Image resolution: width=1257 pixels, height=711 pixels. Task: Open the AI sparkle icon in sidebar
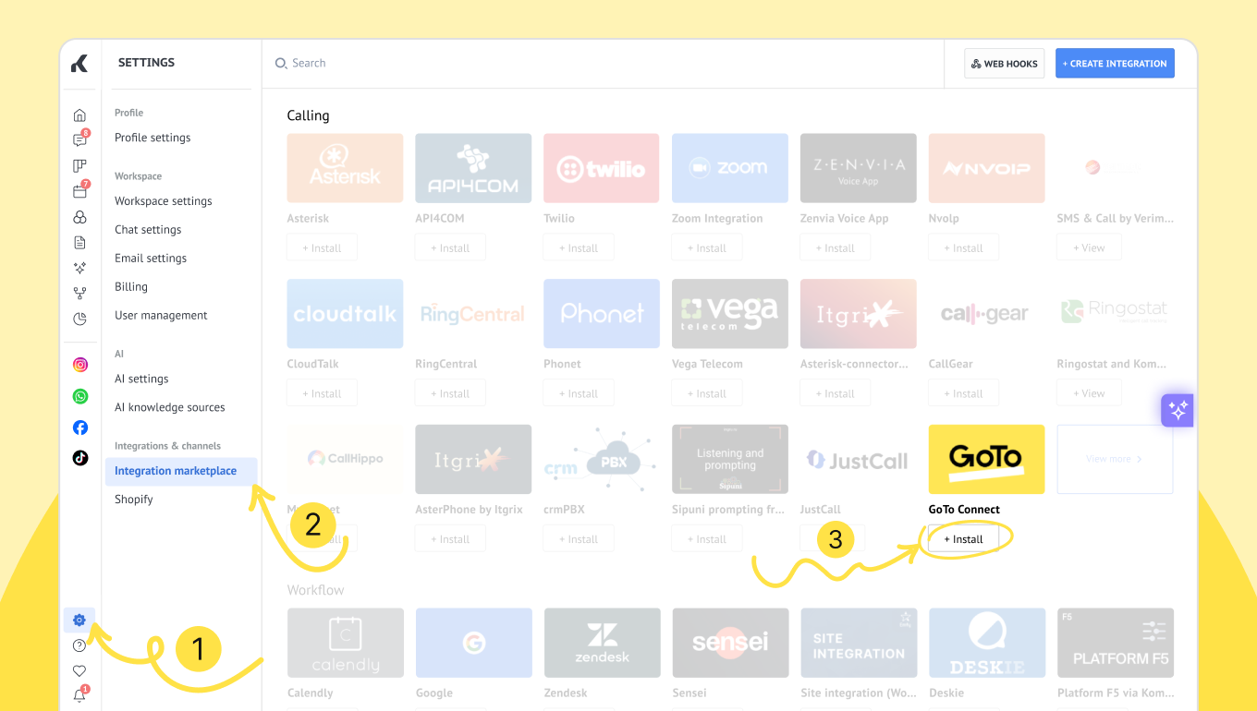(79, 268)
